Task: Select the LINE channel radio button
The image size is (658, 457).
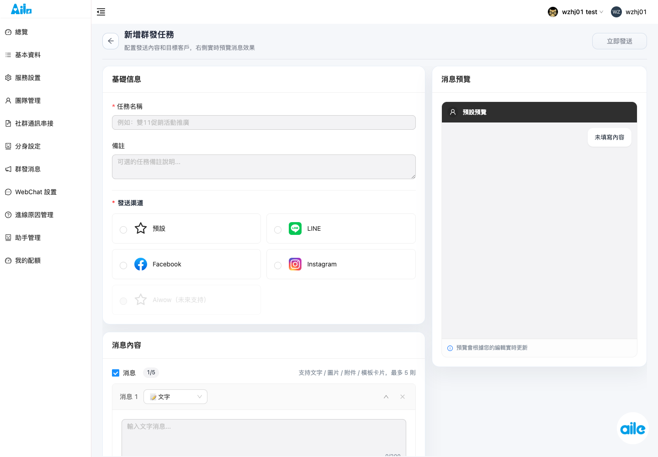Action: (278, 230)
